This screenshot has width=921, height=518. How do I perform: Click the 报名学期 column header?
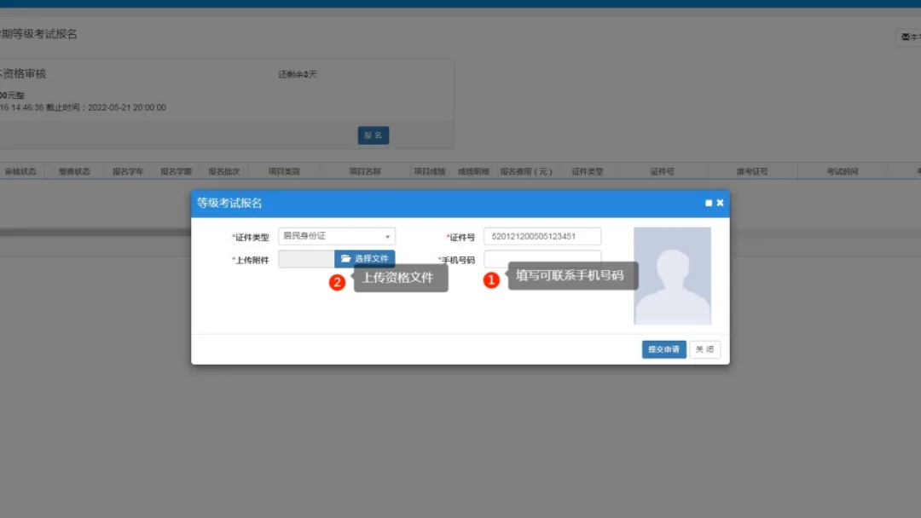tap(177, 171)
